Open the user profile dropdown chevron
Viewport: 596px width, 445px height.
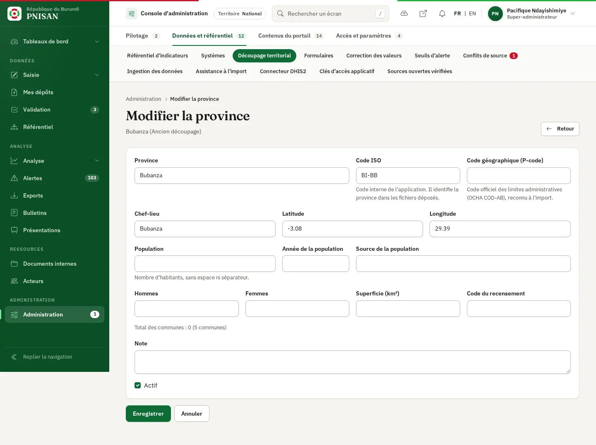pyautogui.click(x=573, y=14)
